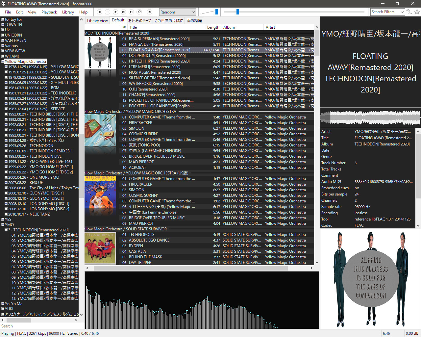Click the TECHNODON album art thumbnail
The image size is (421, 337).
(x=100, y=53)
